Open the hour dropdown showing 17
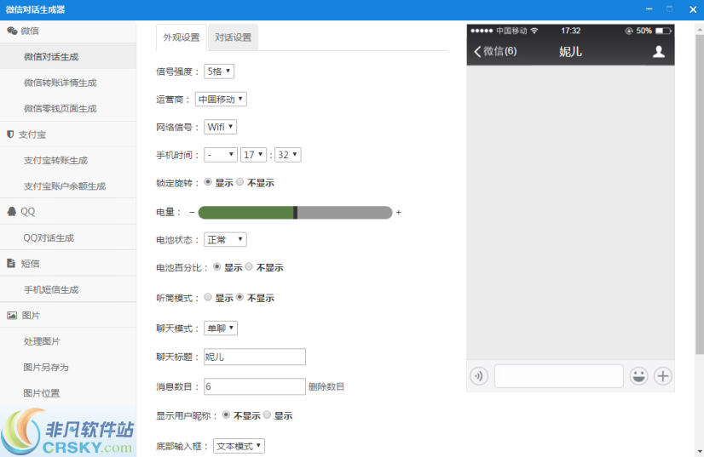This screenshot has height=457, width=704. [254, 155]
